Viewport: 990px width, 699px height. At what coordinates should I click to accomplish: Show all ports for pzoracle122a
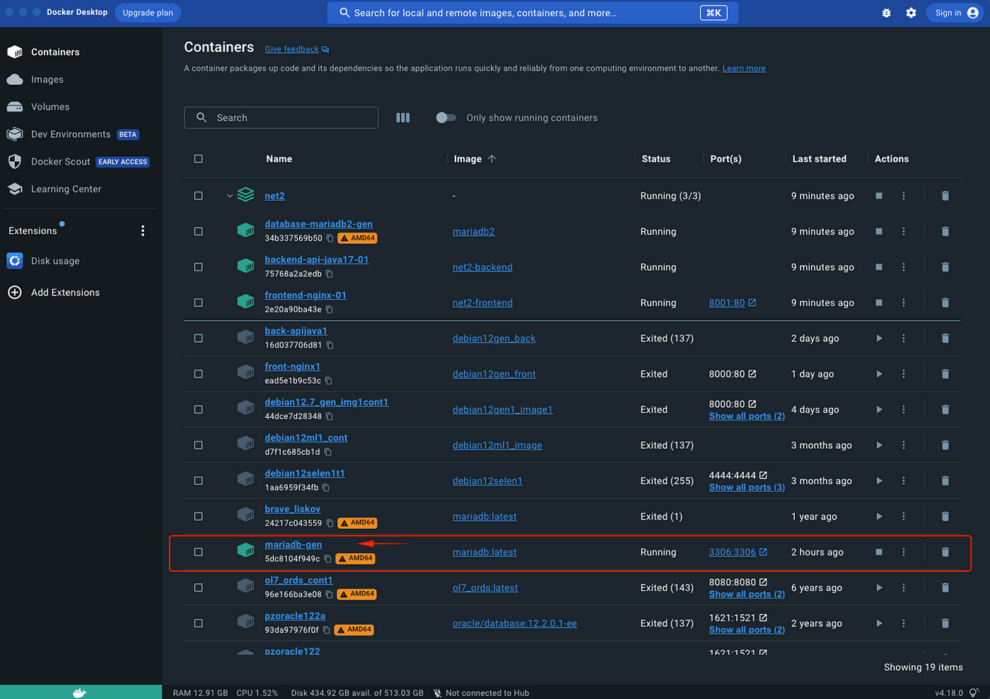tap(747, 630)
